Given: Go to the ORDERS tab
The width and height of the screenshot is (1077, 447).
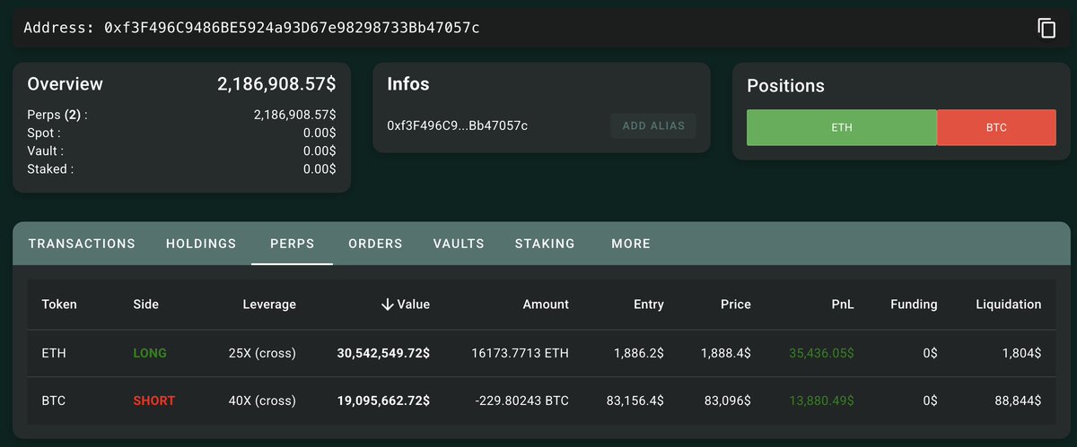Looking at the screenshot, I should 375,244.
